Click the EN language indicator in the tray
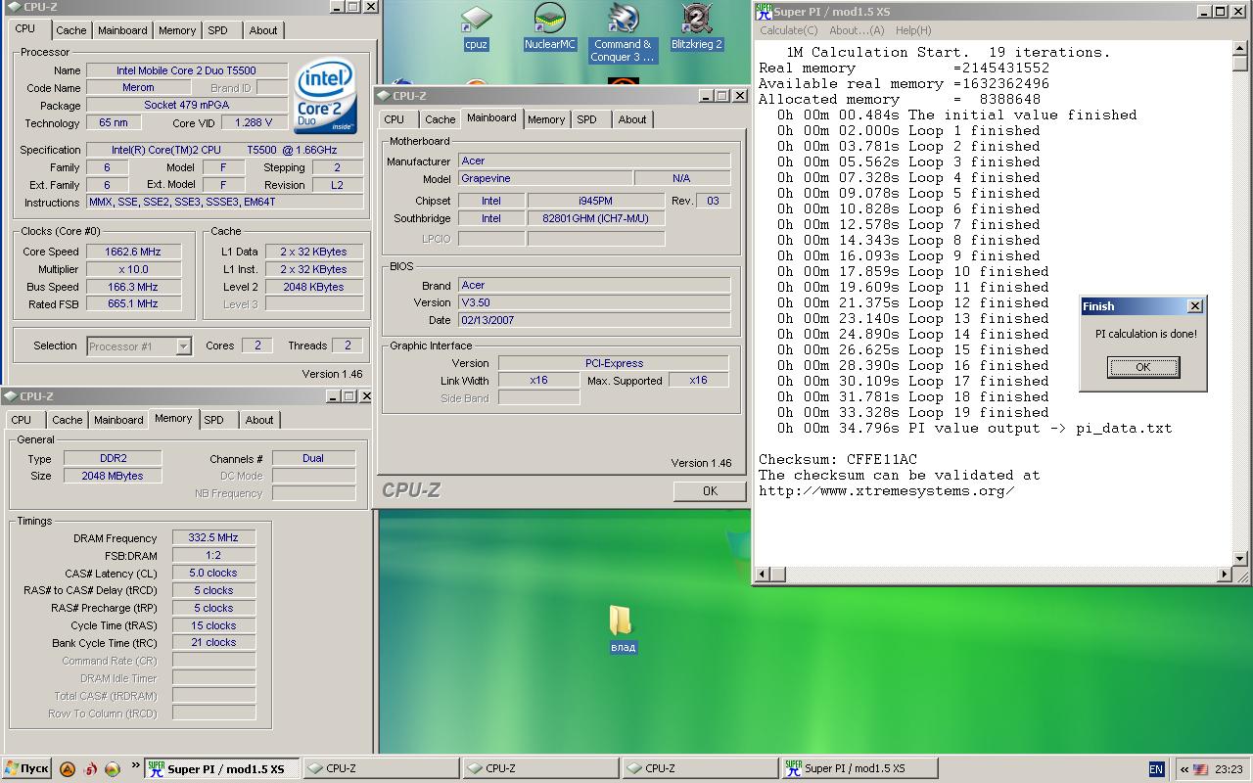Screen dimensions: 1253x783 coord(1156,769)
